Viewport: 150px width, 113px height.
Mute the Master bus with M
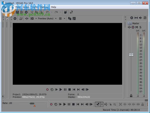[x=137, y=27]
